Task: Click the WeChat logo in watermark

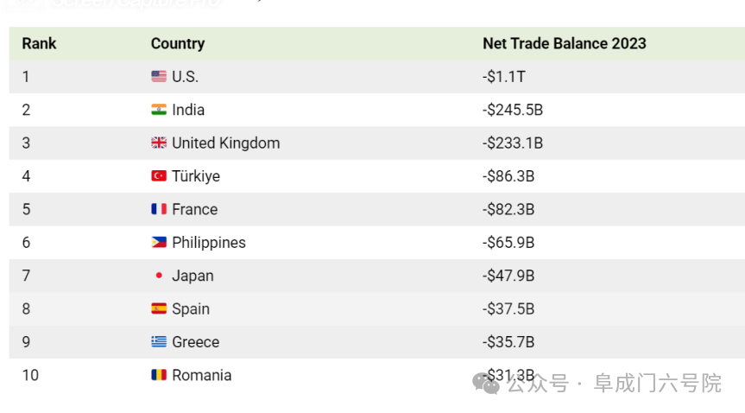Action: [485, 384]
